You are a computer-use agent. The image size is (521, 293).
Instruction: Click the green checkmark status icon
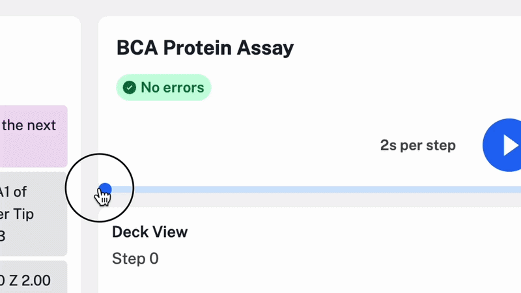(x=130, y=87)
